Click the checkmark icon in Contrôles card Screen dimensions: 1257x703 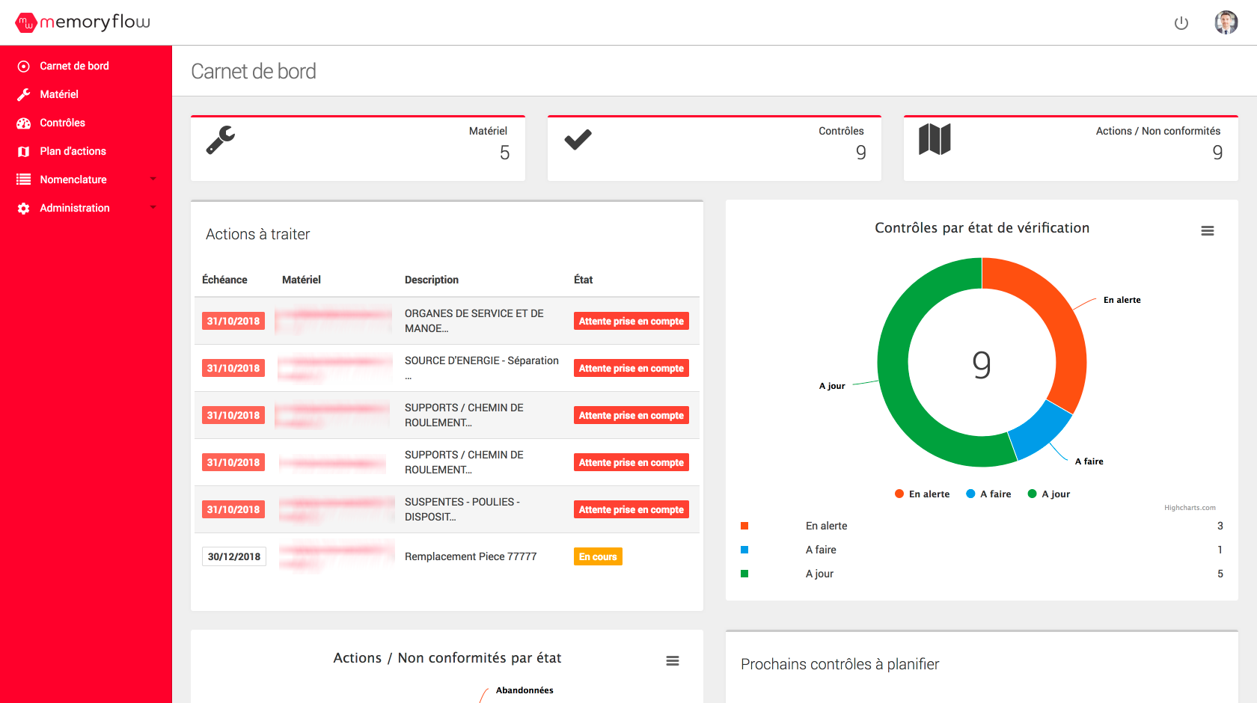[578, 140]
